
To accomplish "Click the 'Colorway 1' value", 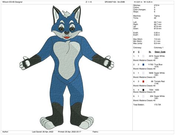I will [159, 48].
